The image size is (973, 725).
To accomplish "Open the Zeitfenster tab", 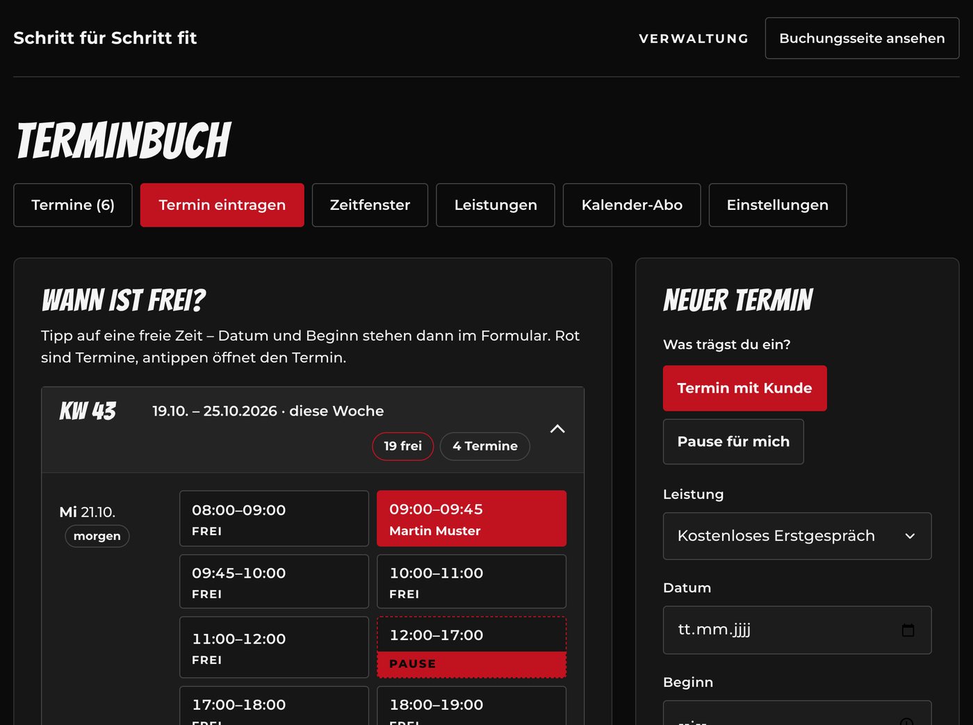I will 370,205.
